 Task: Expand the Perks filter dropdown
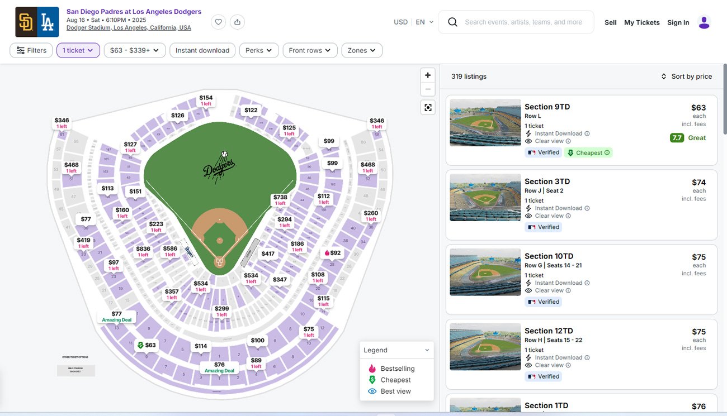coord(259,50)
